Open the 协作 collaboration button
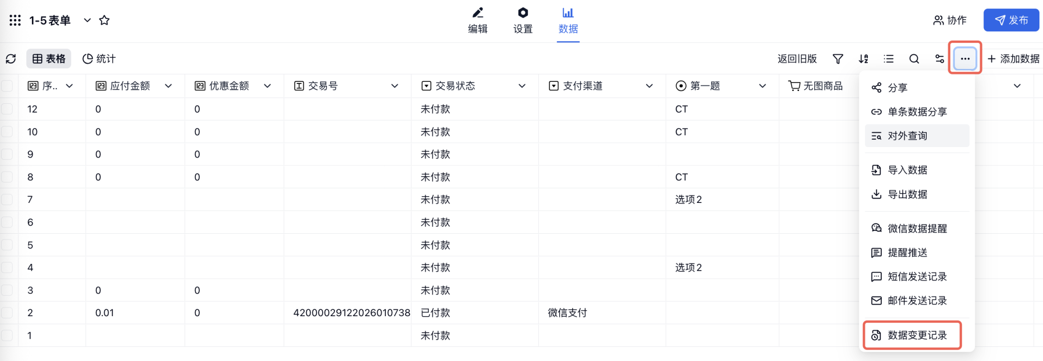Viewport: 1043px width, 361px height. [950, 20]
